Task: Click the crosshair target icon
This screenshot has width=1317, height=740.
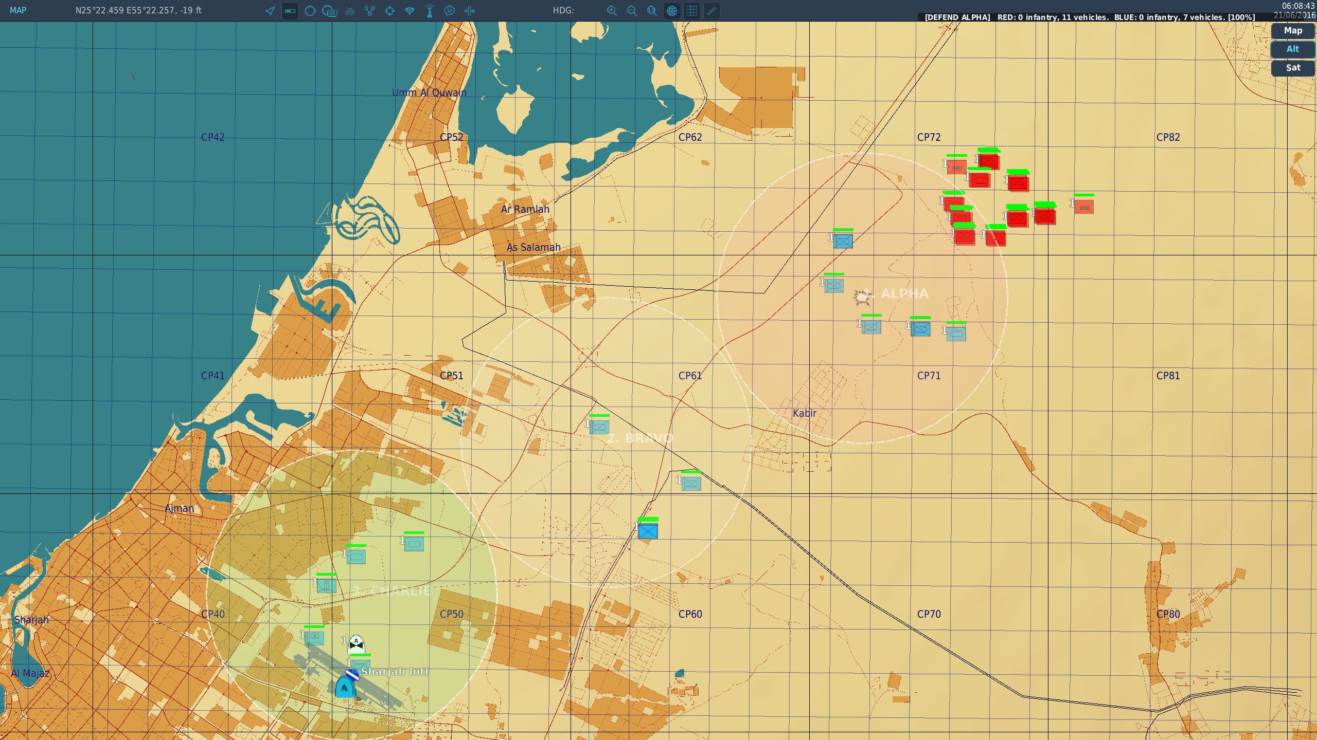Action: click(389, 11)
